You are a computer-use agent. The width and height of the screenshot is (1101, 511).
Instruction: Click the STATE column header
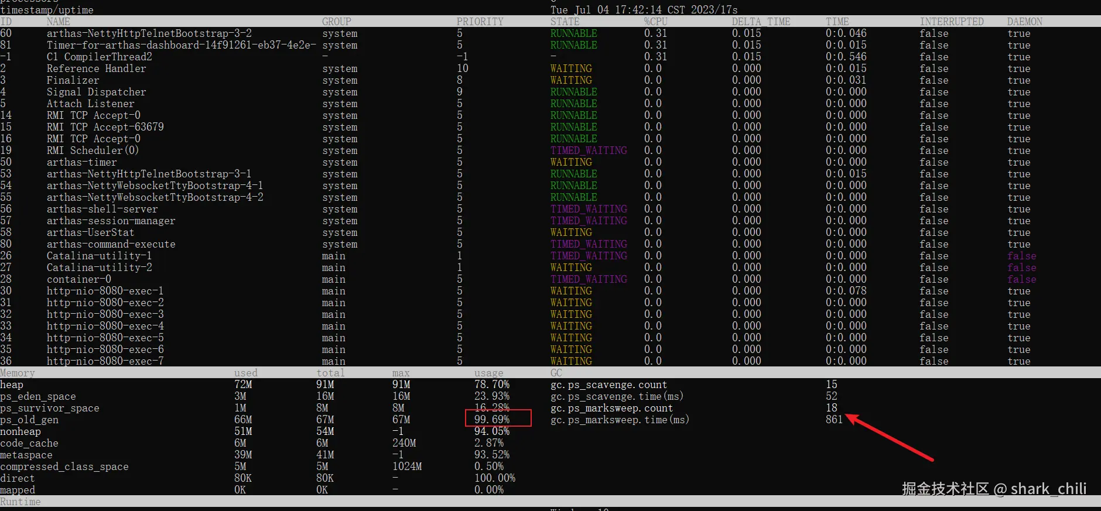point(565,22)
